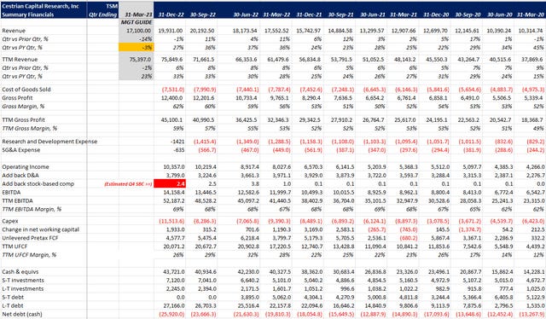Click the TTM EBITDA value '52,187.2'
Viewport: 546px width, 319px height.
pos(174,201)
